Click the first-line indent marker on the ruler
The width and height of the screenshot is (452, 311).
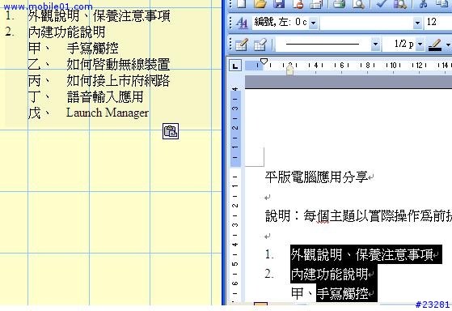click(264, 62)
